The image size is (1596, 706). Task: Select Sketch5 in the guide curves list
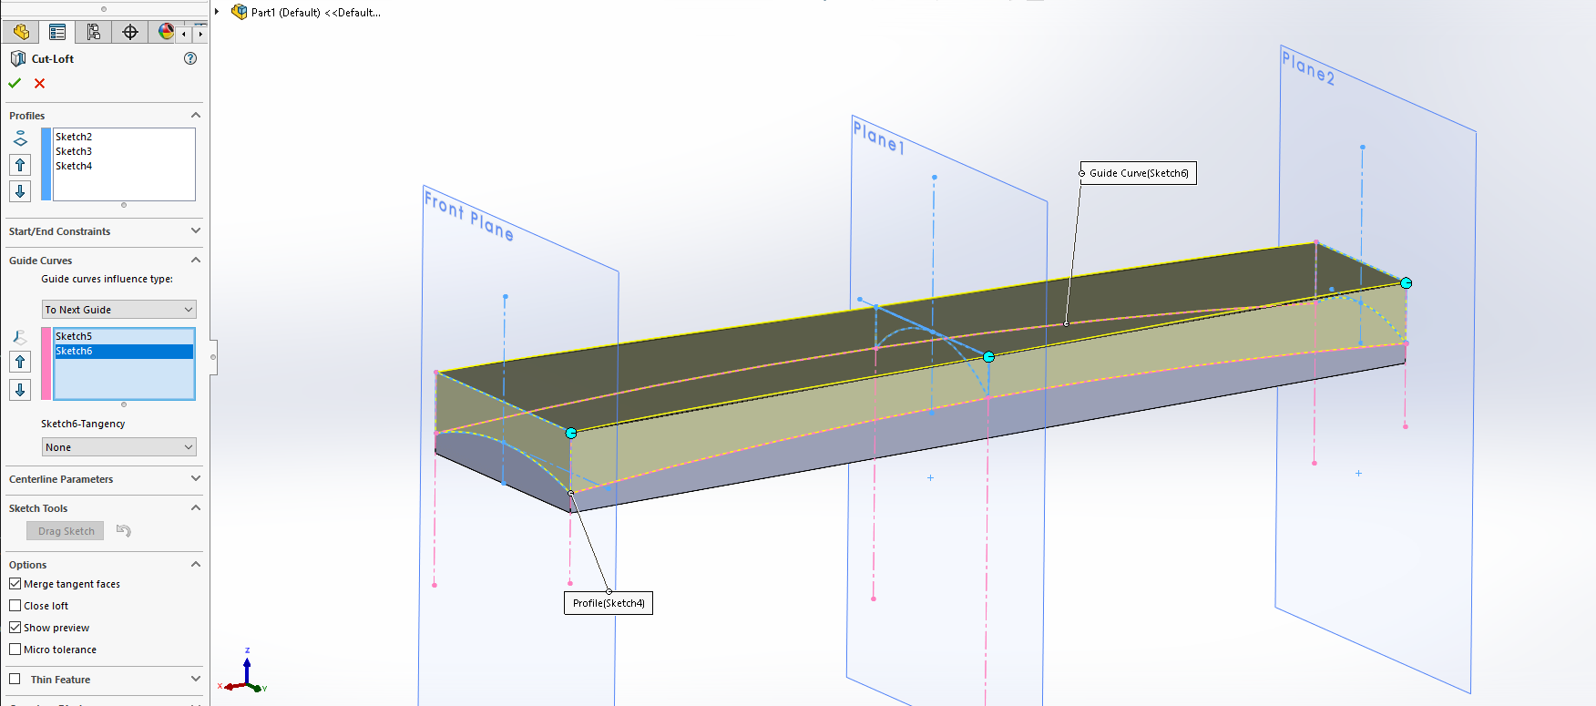click(x=74, y=336)
